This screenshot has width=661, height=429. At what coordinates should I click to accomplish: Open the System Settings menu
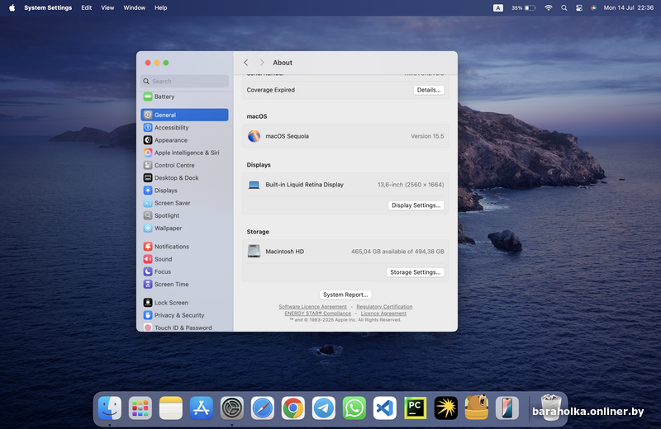tap(48, 7)
